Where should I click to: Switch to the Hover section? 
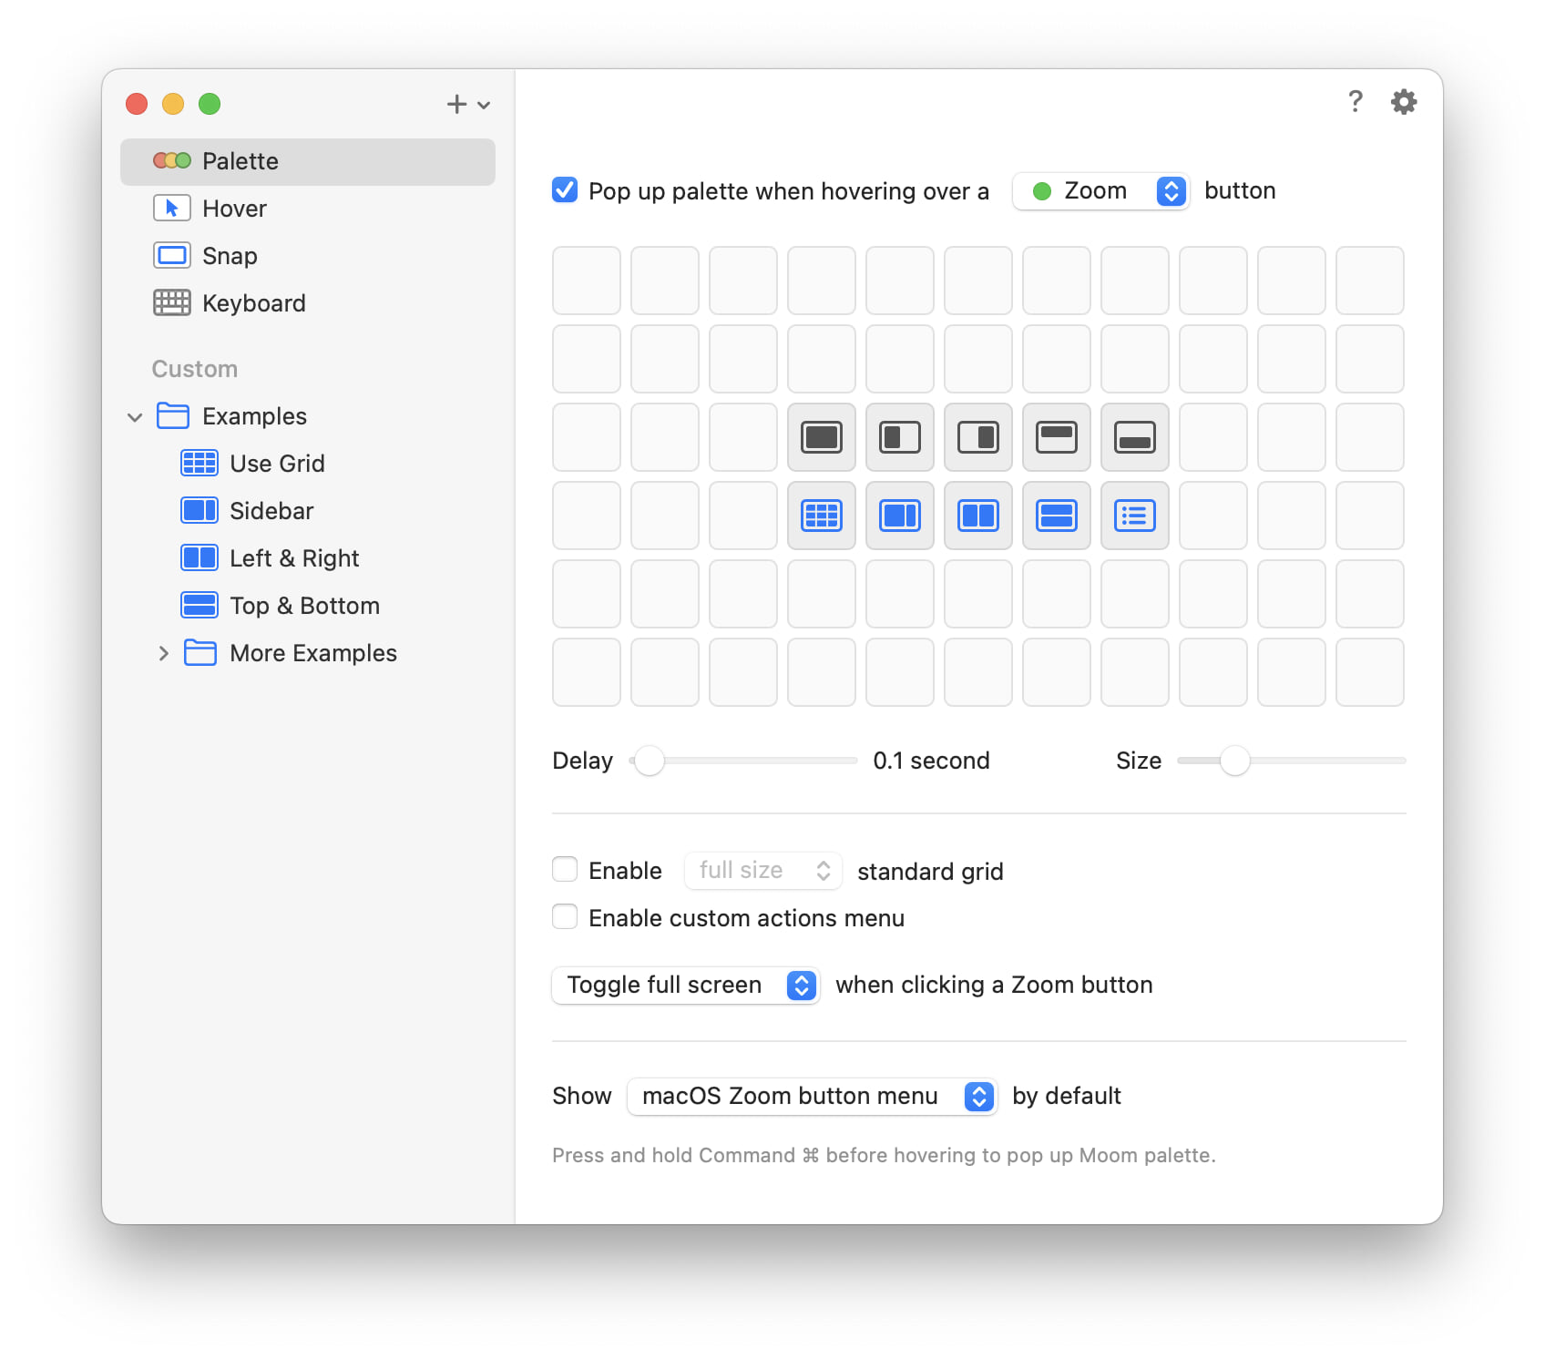234,209
